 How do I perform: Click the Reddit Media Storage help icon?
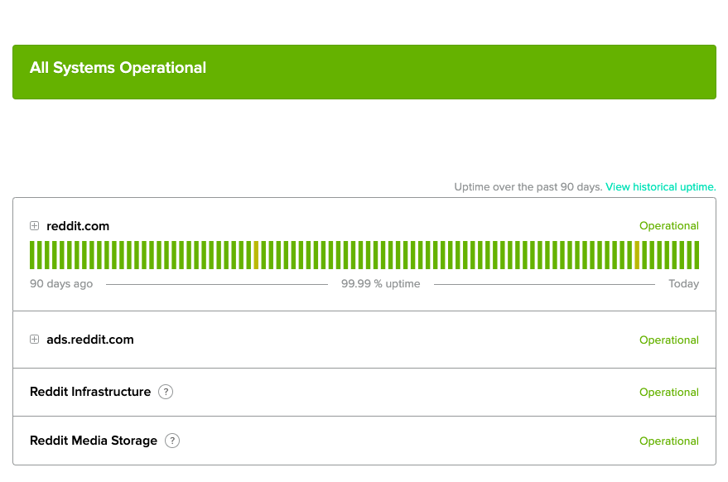[x=172, y=441]
